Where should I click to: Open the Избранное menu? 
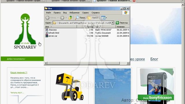[x=74, y=13]
